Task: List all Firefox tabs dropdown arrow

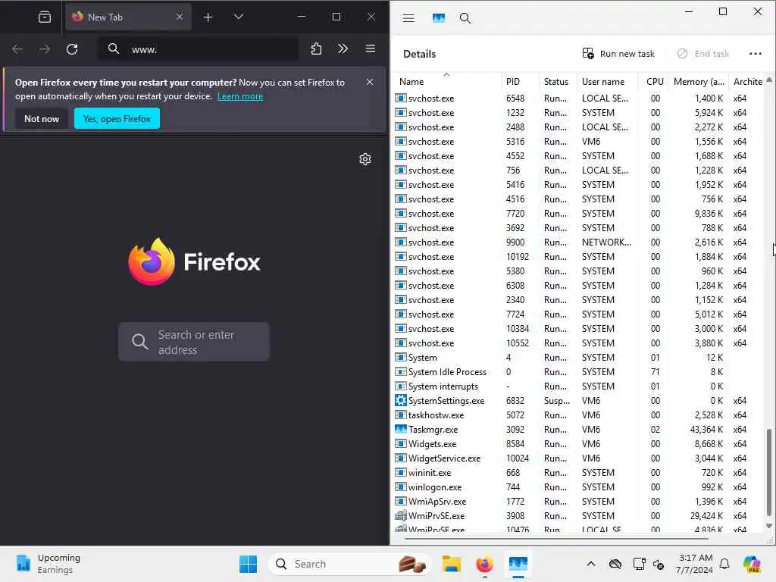Action: pos(239,17)
